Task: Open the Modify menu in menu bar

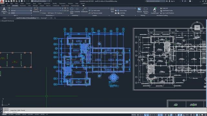Action: pyautogui.click(x=55, y=4)
